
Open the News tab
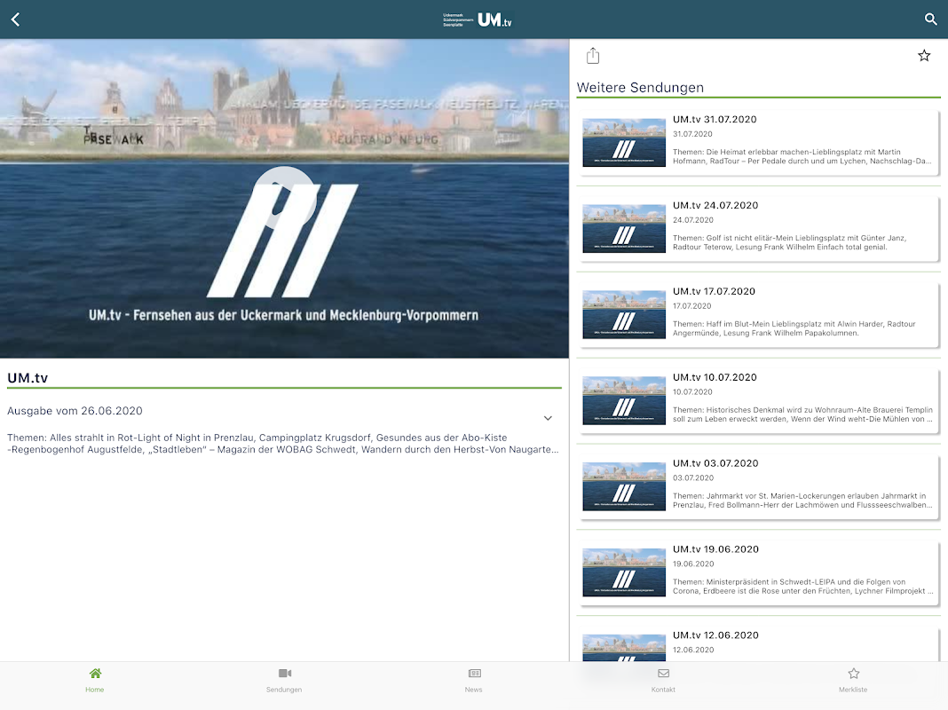(x=474, y=680)
